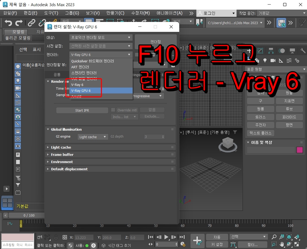Viewport: 307px width, 249px height.
Task: Toggle hidden objects eye in scene explorer
Action: pos(18,146)
